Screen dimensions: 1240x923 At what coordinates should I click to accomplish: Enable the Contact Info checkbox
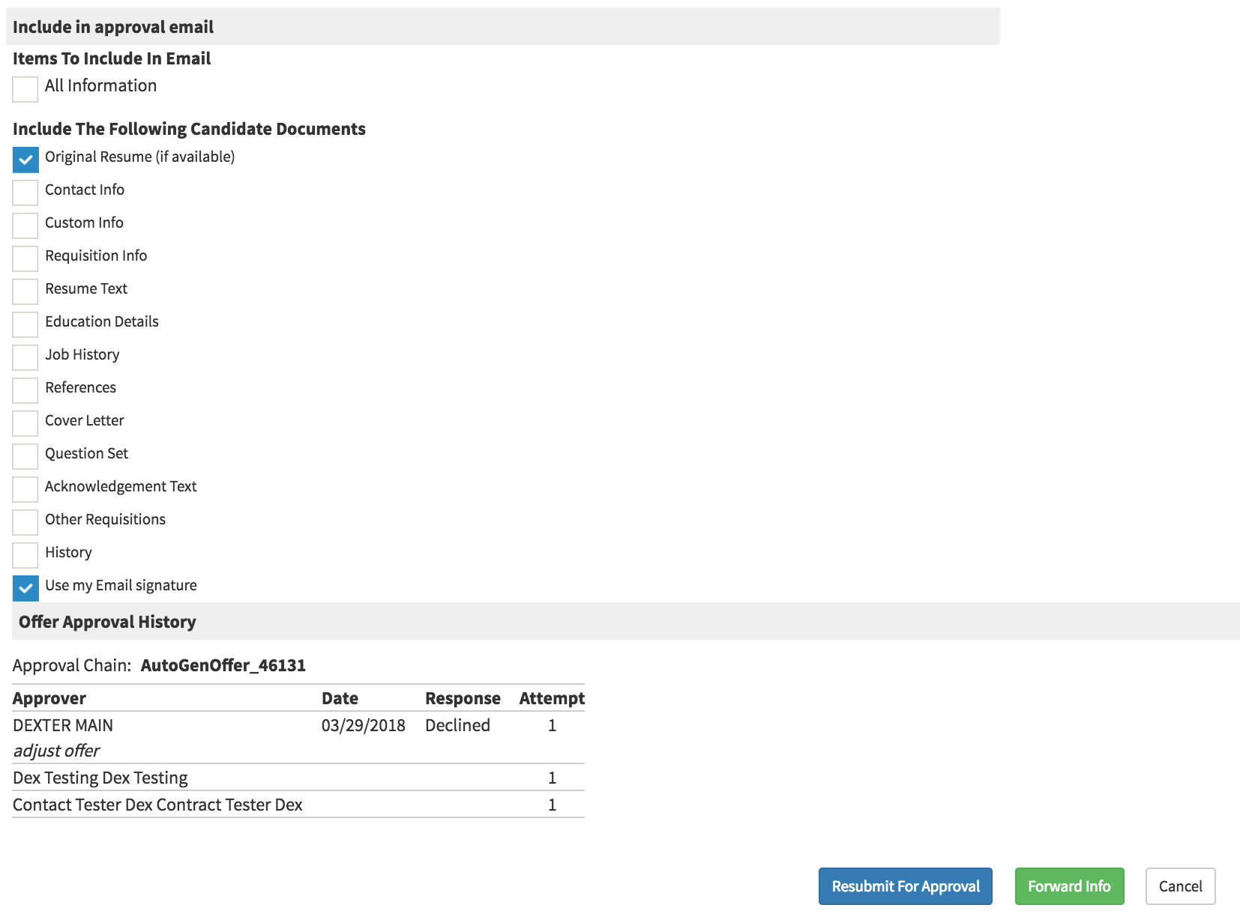(25, 193)
